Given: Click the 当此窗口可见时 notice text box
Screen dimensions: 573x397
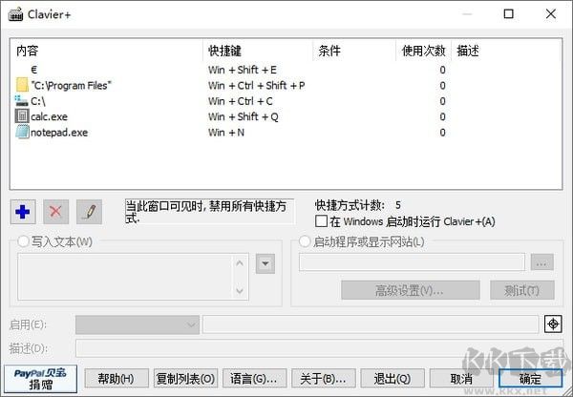Looking at the screenshot, I should 209,211.
